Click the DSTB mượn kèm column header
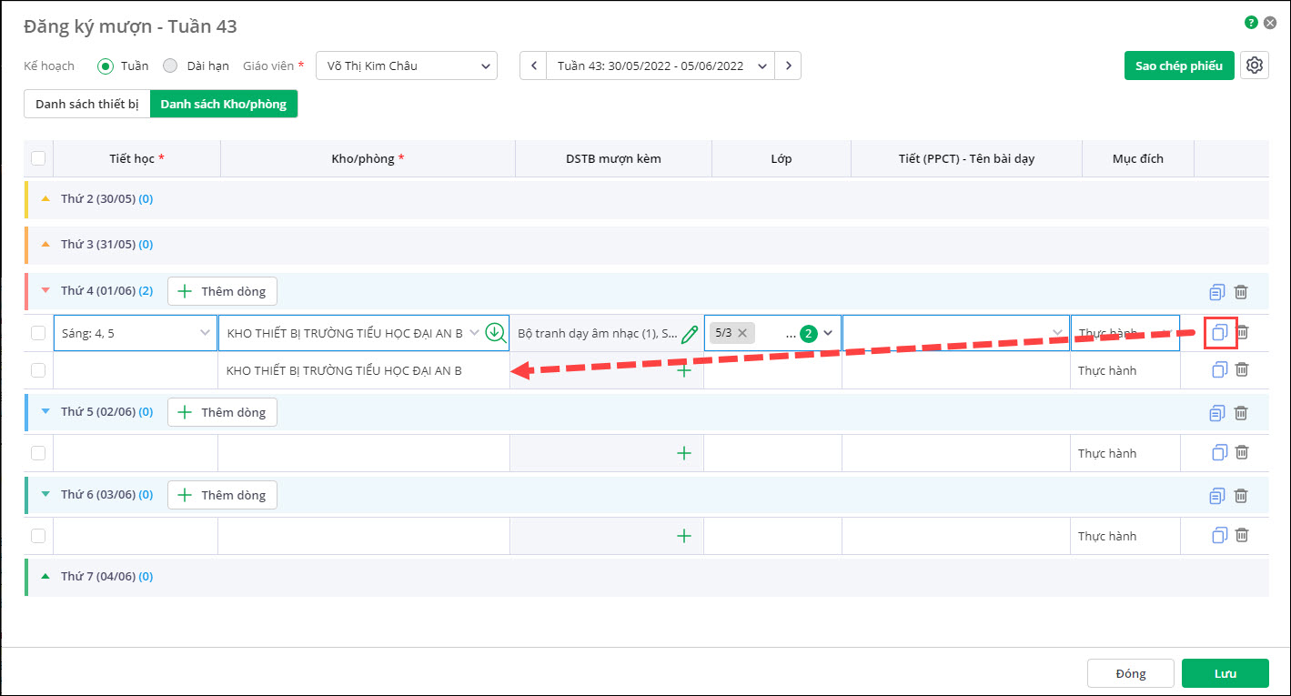The height and width of the screenshot is (696, 1291). [x=613, y=158]
